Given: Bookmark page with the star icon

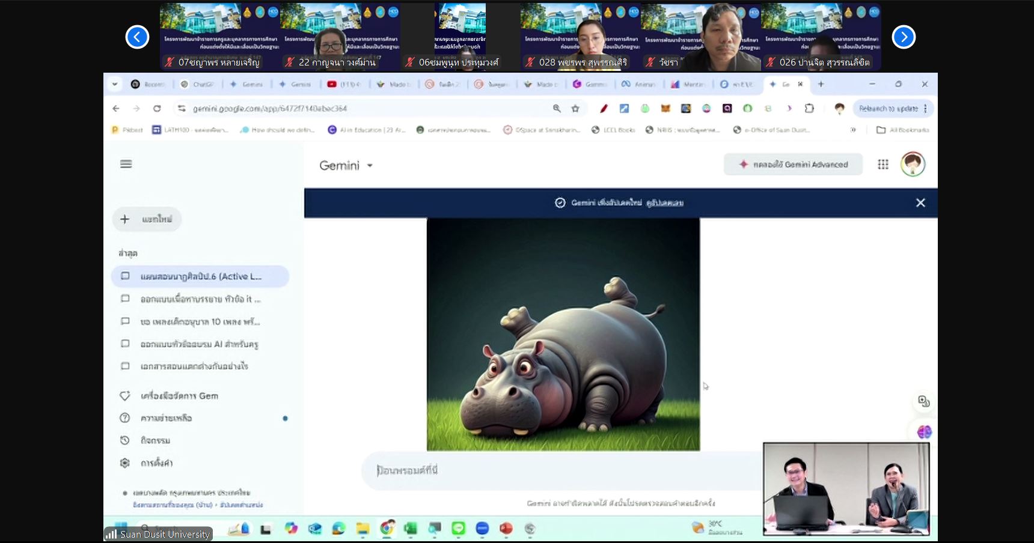Looking at the screenshot, I should [x=575, y=109].
